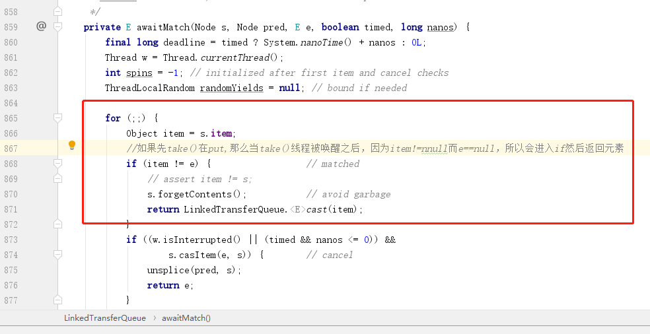Click line number 865 in the gutter
650x334 pixels.
[11, 118]
